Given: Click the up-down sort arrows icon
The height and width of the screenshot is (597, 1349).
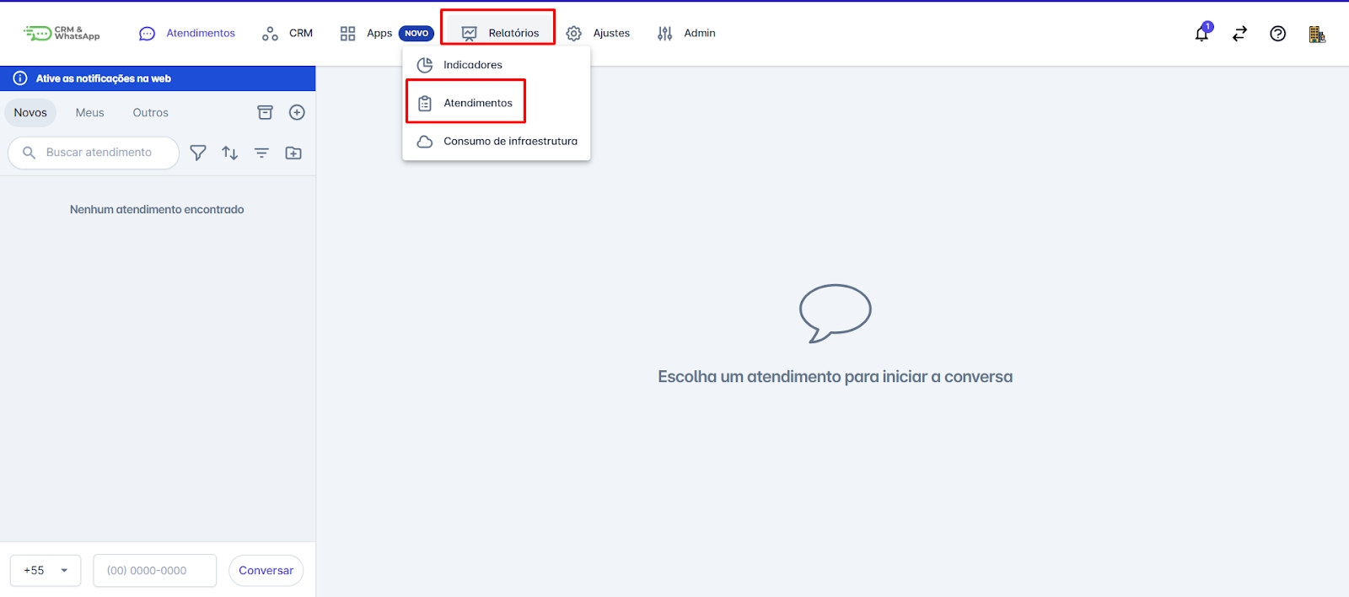Looking at the screenshot, I should pyautogui.click(x=230, y=153).
